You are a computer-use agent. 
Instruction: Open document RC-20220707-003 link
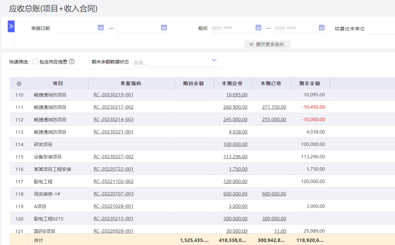tap(113, 194)
